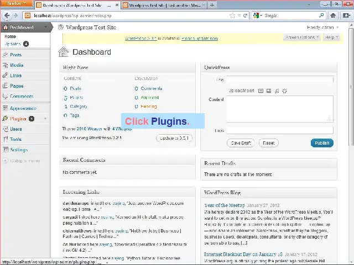Open the 2010 Weaver theme link
The width and height of the screenshot is (354, 265).
click(x=90, y=129)
